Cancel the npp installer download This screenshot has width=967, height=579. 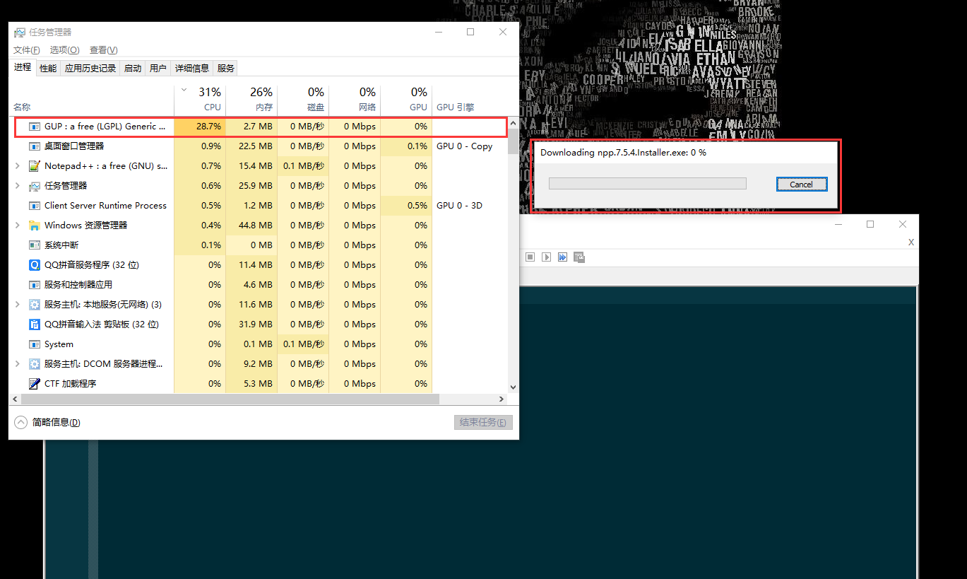point(801,185)
